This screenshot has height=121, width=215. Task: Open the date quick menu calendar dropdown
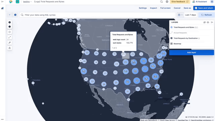(180, 15)
